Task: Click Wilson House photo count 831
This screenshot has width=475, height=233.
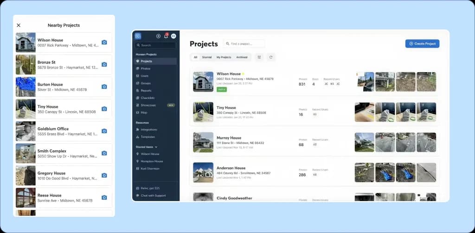Action: 302,84
